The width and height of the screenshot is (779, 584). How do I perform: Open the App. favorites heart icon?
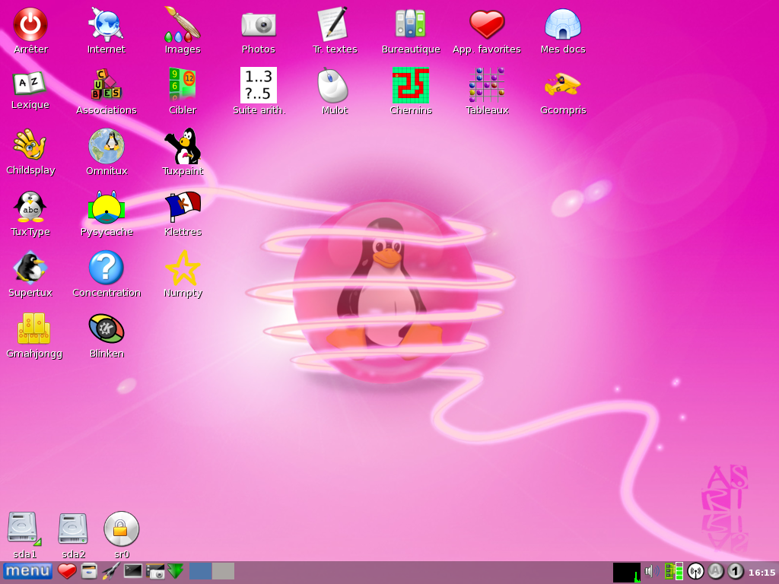tap(487, 24)
